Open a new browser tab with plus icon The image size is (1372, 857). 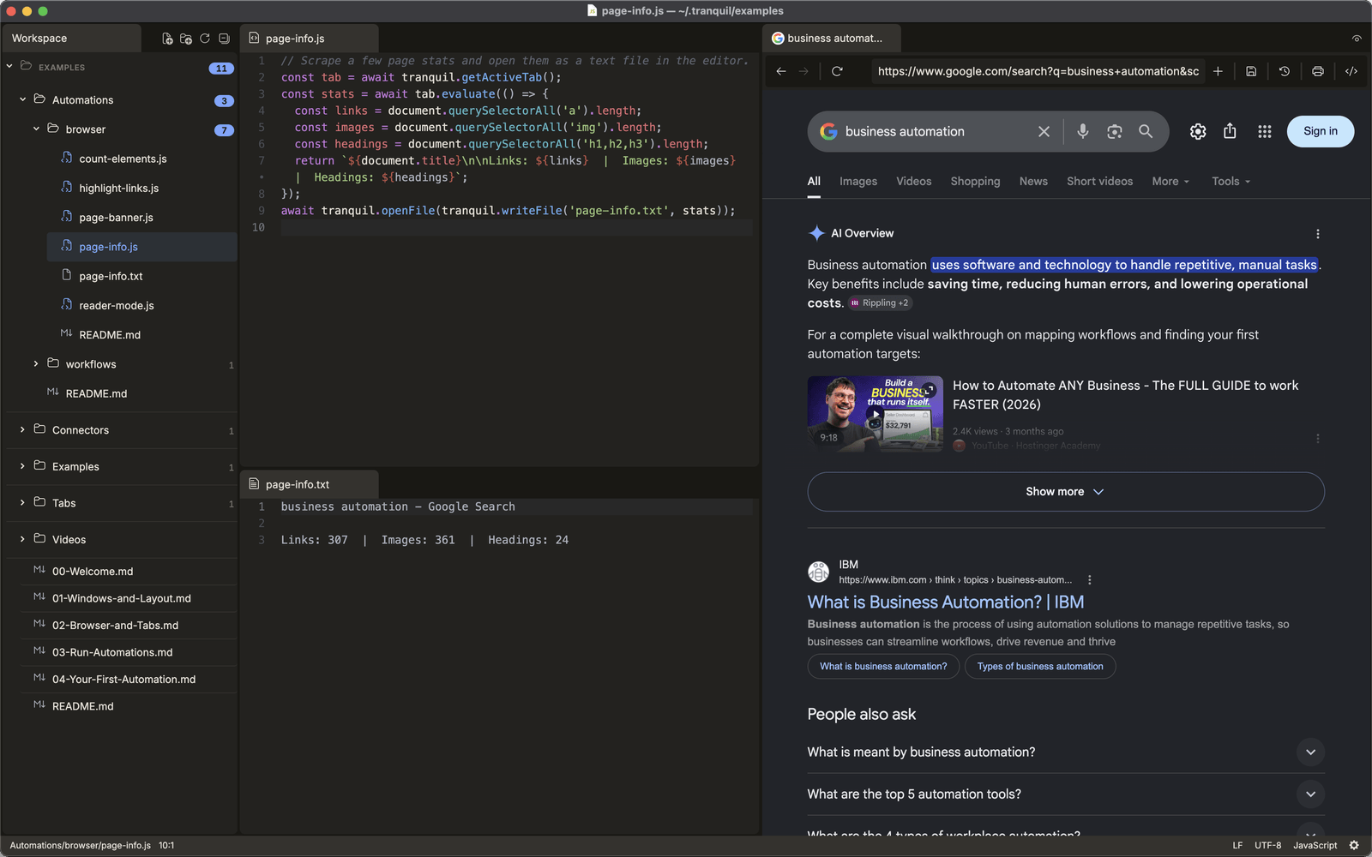(x=1218, y=71)
